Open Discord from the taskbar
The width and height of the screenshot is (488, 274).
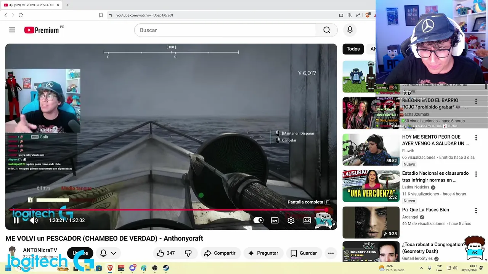pos(132,268)
